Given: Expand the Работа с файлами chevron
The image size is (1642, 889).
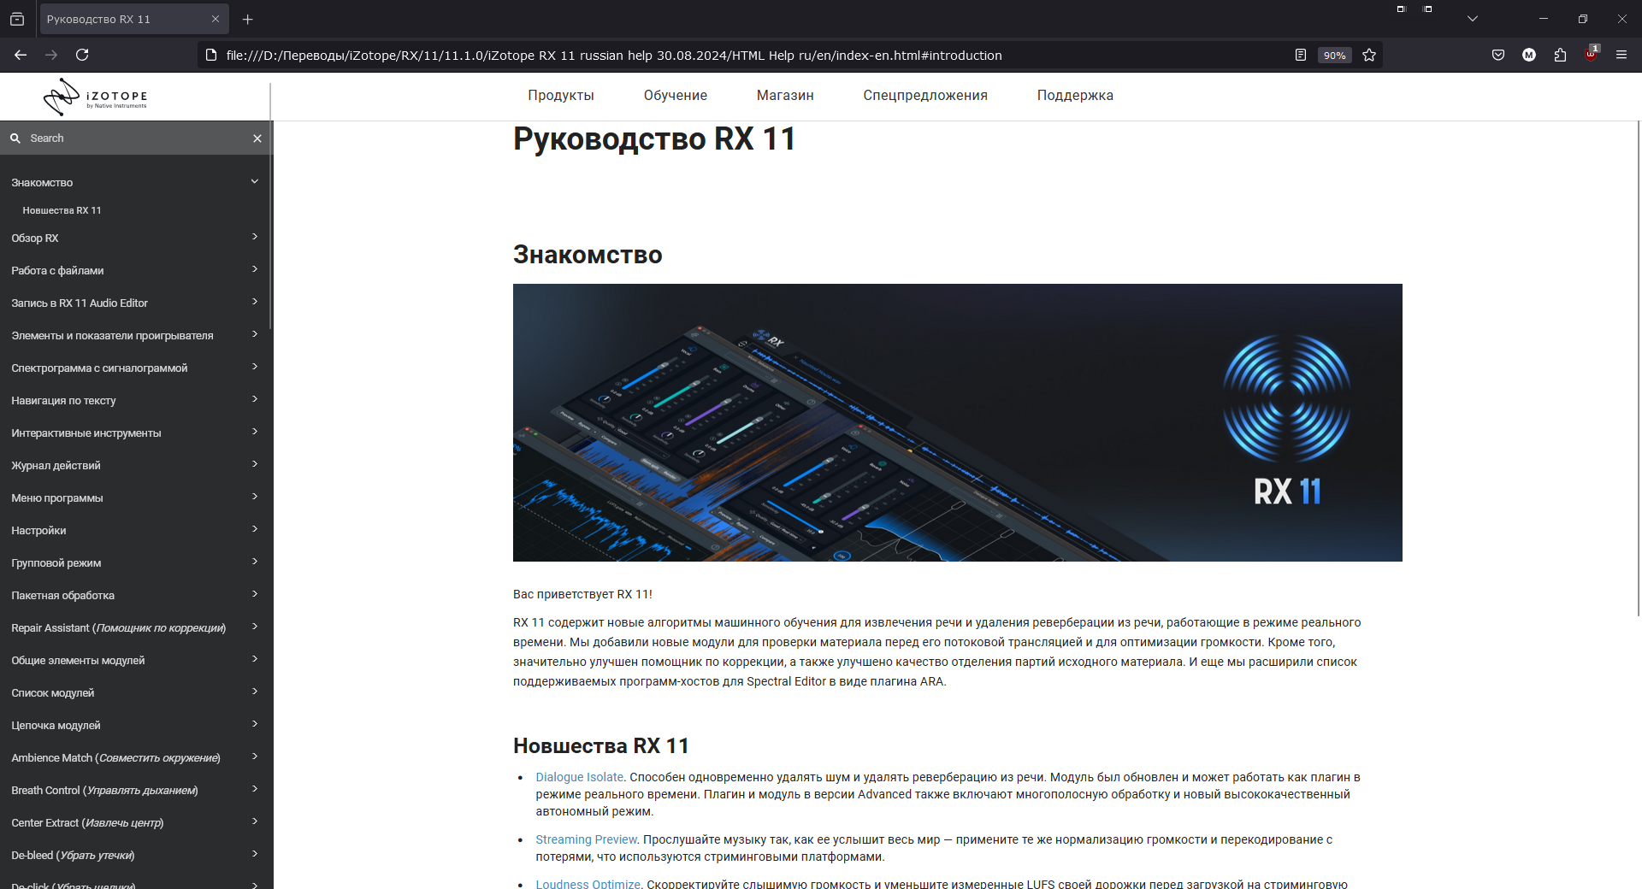Looking at the screenshot, I should pos(255,269).
